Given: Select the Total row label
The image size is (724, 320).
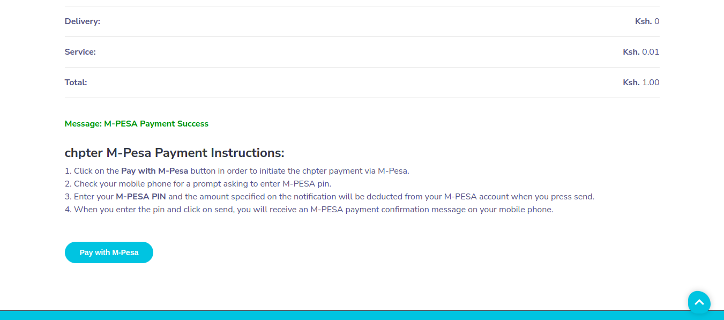Looking at the screenshot, I should click(x=76, y=83).
